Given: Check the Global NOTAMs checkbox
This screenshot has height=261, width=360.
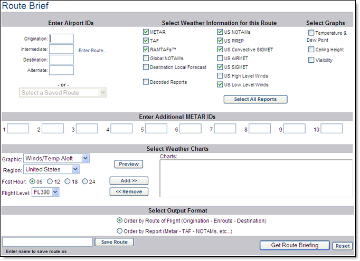Looking at the screenshot, I should pos(146,58).
